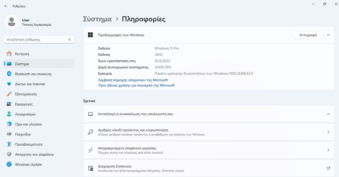Image resolution: width=339 pixels, height=177 pixels.
Task: Click the Κεντρική home icon
Action: click(9, 54)
